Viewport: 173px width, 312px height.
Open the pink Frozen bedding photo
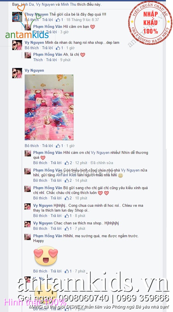(49, 108)
